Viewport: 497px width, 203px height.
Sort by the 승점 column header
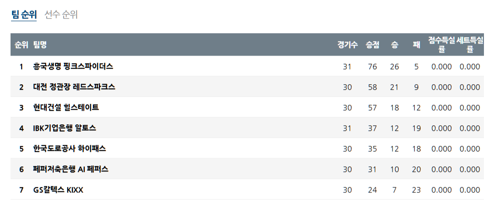pos(372,45)
